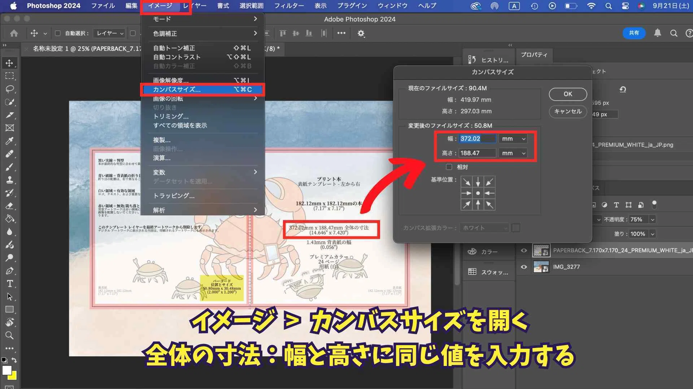
Task: Hide the PAPERBACK template layer
Action: coord(524,250)
